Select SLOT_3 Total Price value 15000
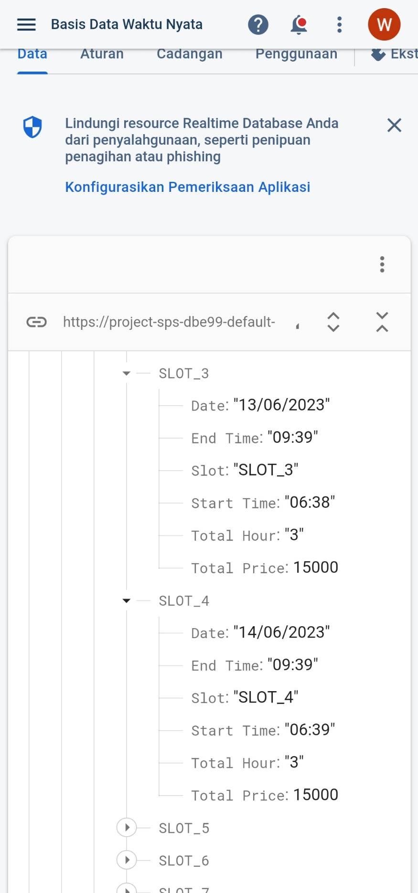Screen dimensions: 418x893 pyautogui.click(x=316, y=567)
